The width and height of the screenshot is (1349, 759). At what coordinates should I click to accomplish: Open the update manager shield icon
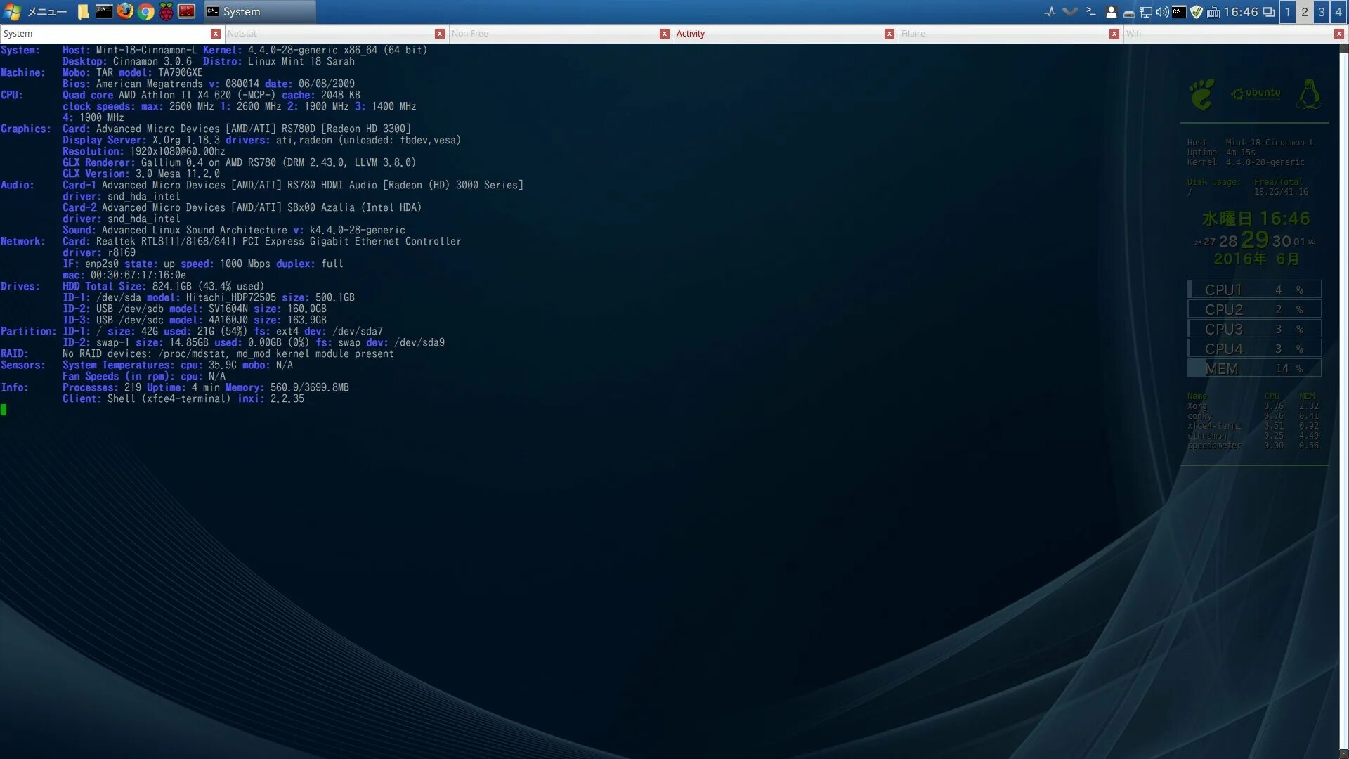(1196, 12)
